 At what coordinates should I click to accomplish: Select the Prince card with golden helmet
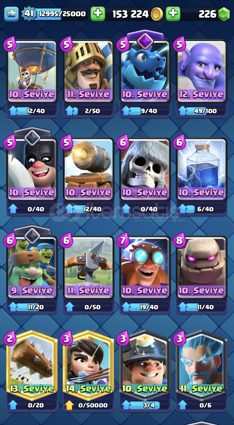coord(89,72)
